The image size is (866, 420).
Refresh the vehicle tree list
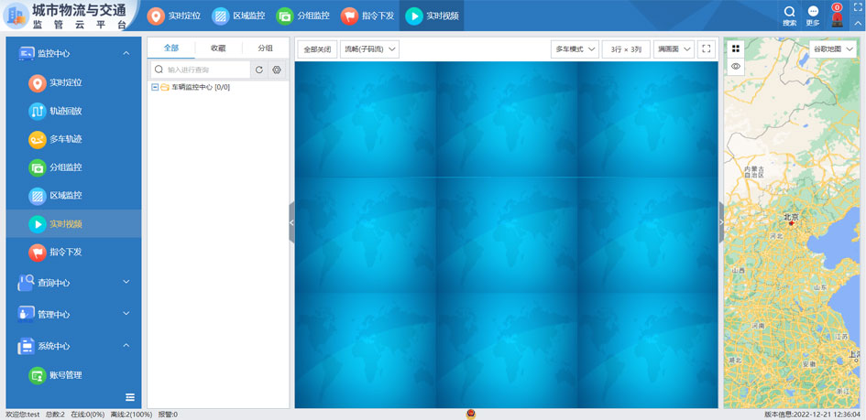coord(259,70)
